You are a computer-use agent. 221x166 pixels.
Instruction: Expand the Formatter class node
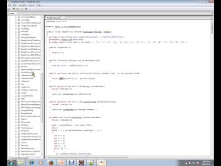point(16,20)
